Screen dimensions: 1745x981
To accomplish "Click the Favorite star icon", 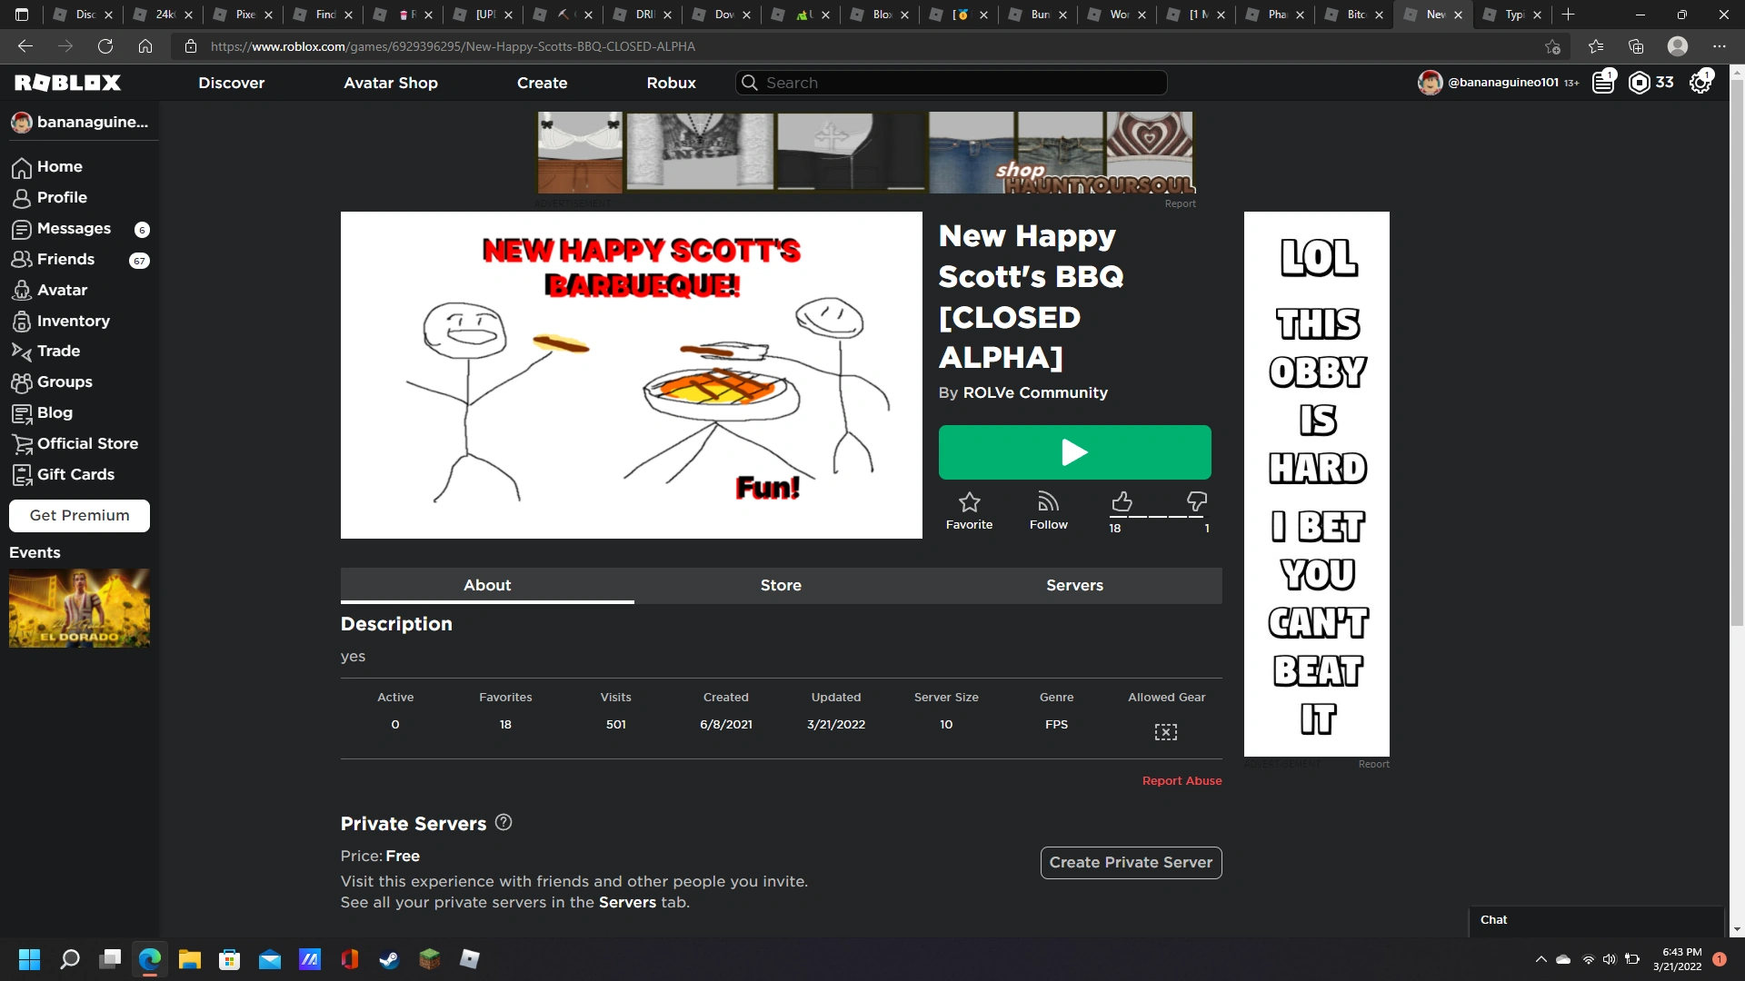I will (x=969, y=502).
